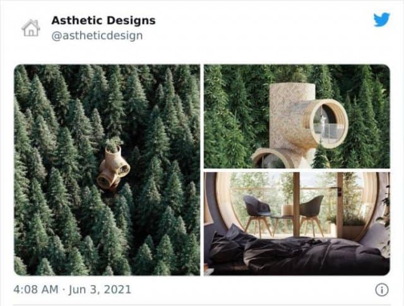Click the 4:08 AM time text
This screenshot has height=306, width=404.
[x=36, y=290]
